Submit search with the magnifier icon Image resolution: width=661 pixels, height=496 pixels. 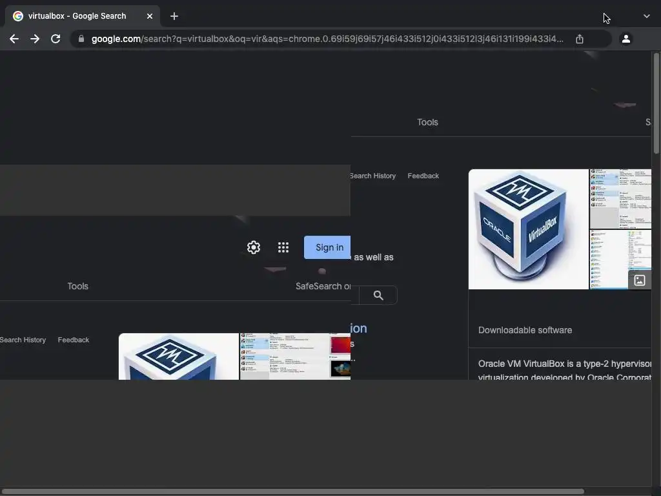378,295
